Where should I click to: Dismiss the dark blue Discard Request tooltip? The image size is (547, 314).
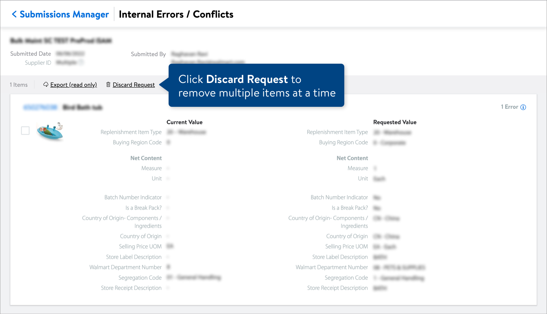(256, 85)
